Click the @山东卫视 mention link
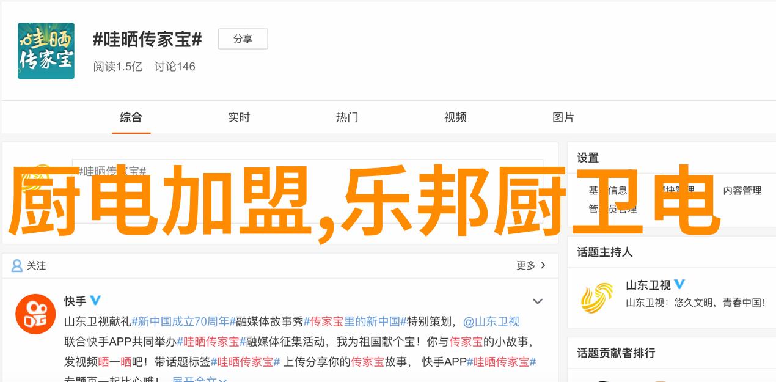 [491, 321]
